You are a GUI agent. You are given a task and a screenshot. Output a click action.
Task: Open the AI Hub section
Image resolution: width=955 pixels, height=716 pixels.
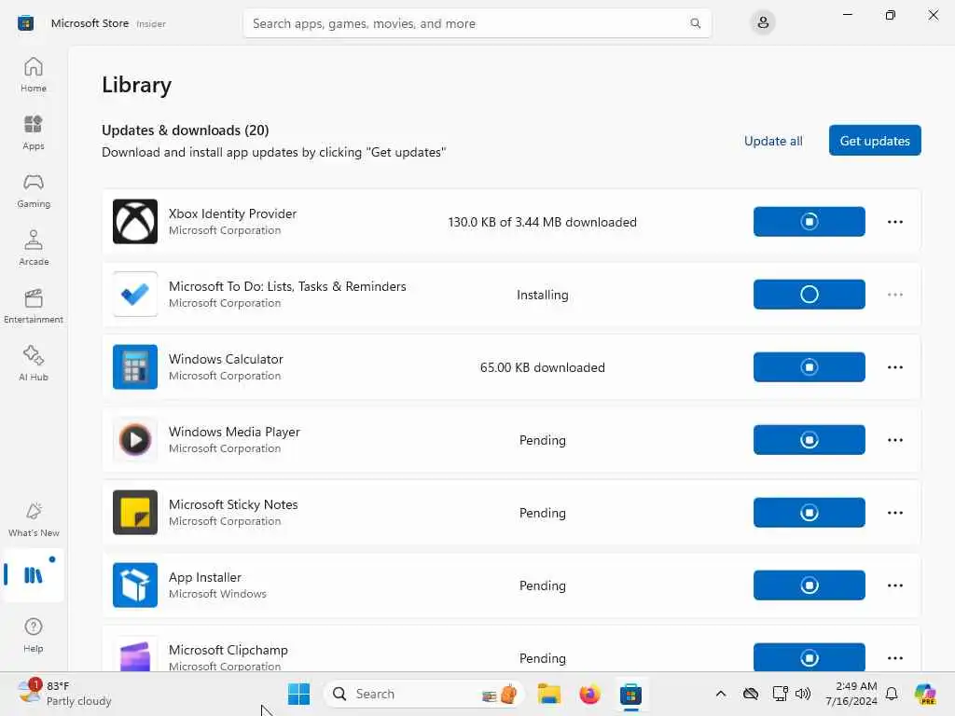(34, 365)
